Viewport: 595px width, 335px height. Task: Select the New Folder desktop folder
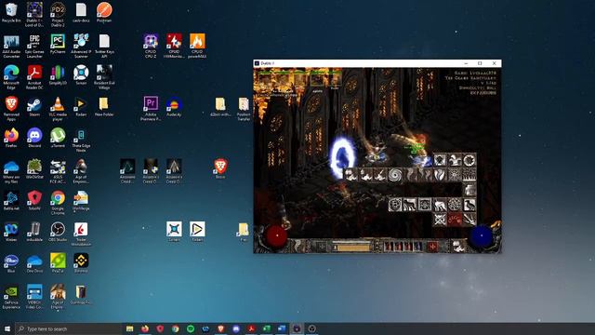tap(104, 107)
